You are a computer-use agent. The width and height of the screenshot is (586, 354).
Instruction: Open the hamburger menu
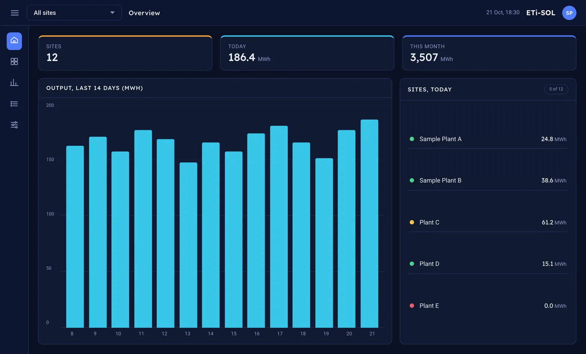pos(15,13)
